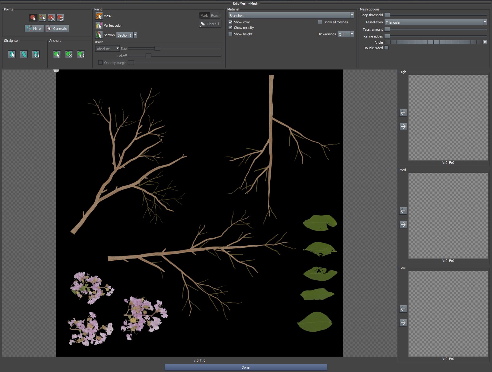Select the point selection tool in Points panel

click(33, 18)
